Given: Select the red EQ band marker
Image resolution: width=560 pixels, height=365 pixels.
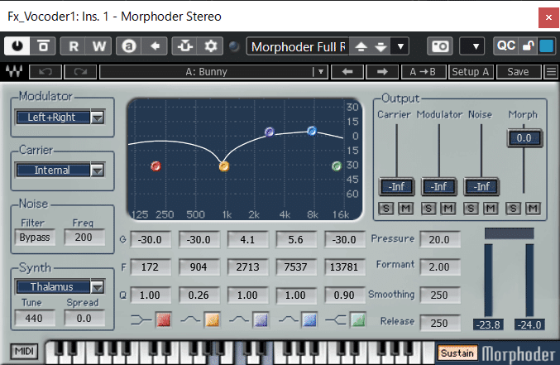Looking at the screenshot, I should click(x=156, y=166).
